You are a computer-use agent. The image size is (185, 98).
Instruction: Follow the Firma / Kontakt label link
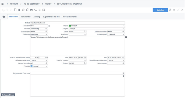[24, 63]
